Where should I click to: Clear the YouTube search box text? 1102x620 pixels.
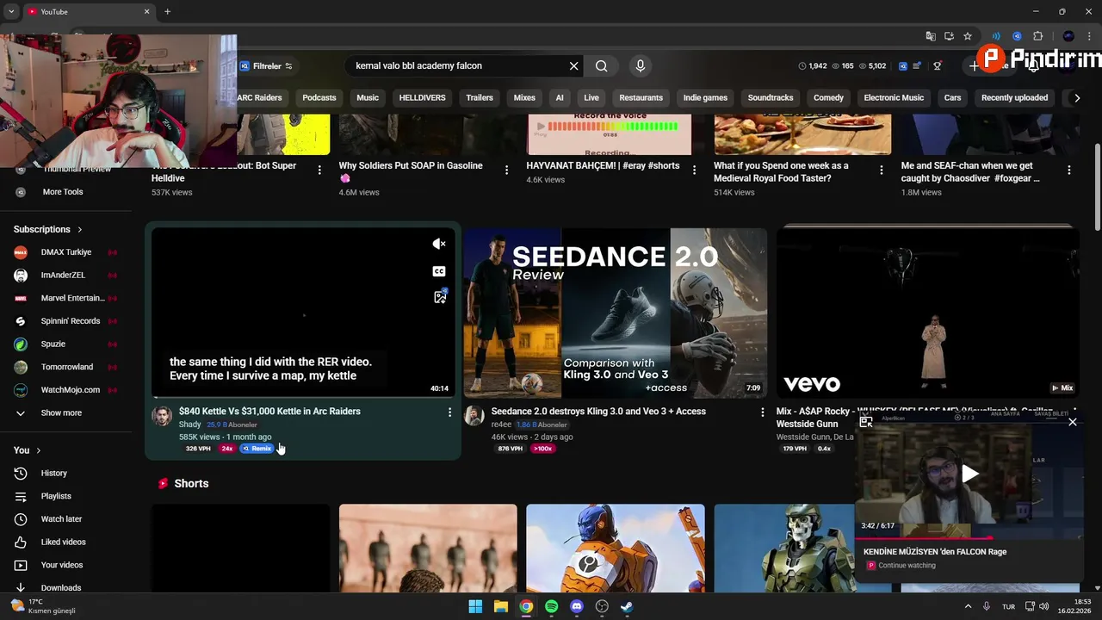573,66
